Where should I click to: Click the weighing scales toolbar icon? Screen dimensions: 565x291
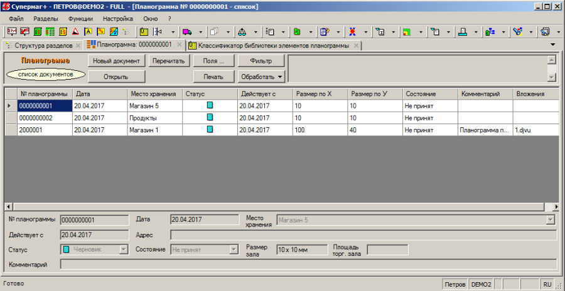(242, 32)
